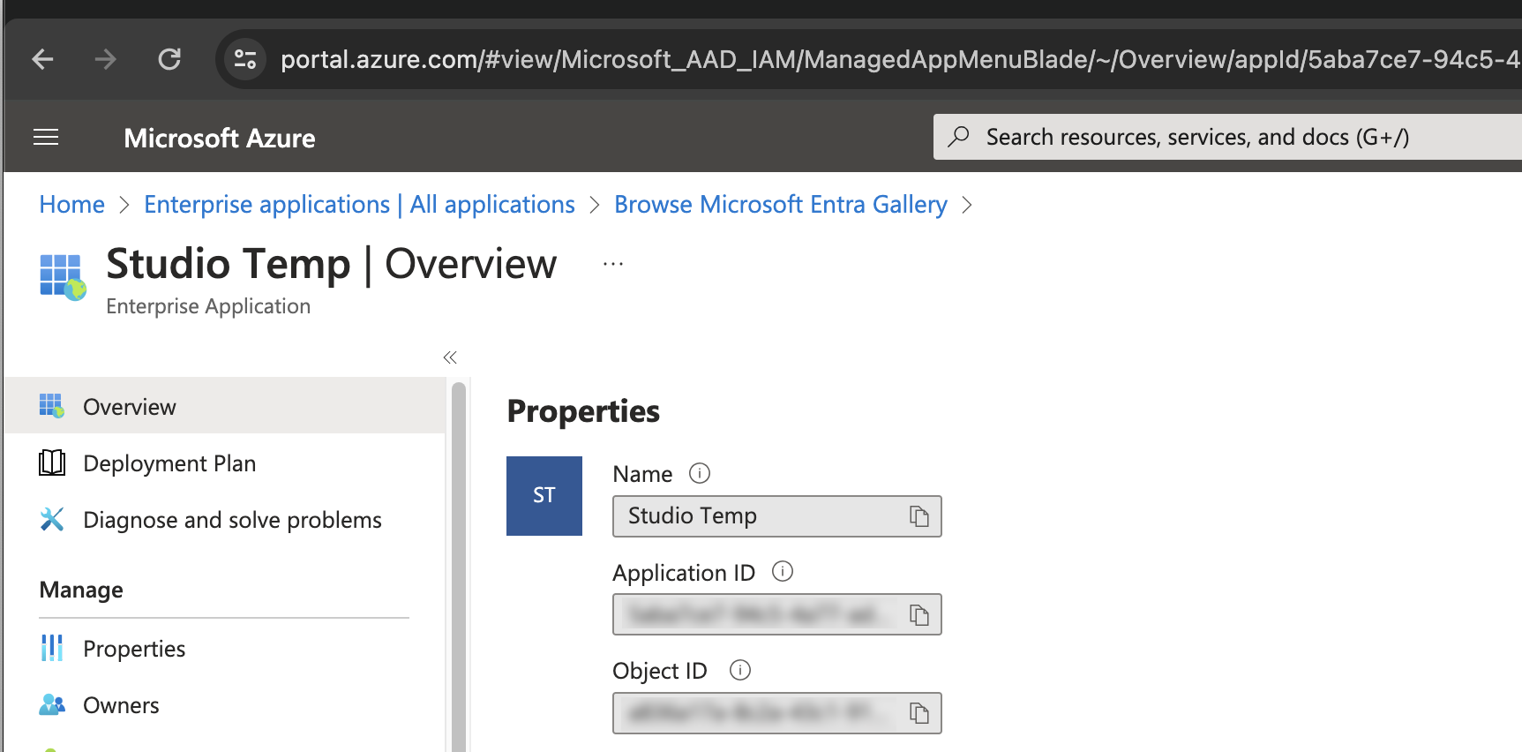Open Diagnose and solve problems
Viewport: 1522px width, 752px height.
[232, 520]
